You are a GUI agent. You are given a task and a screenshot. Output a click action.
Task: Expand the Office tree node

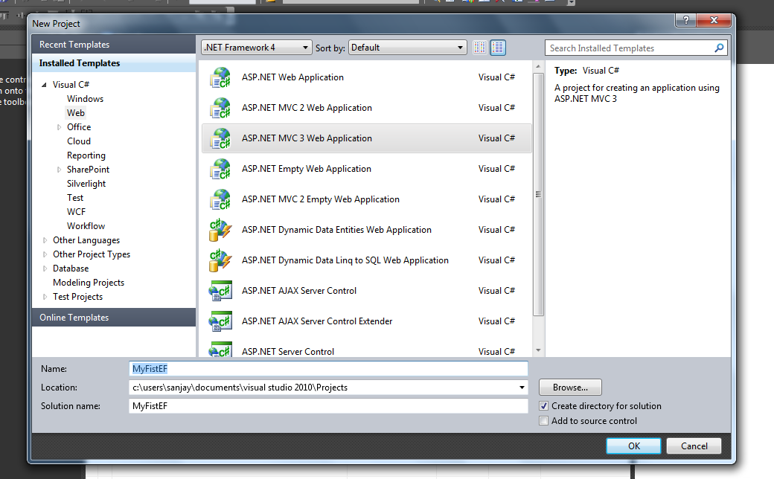click(60, 127)
